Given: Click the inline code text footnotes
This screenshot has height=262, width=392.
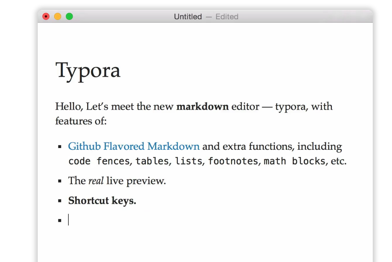Looking at the screenshot, I should 234,161.
